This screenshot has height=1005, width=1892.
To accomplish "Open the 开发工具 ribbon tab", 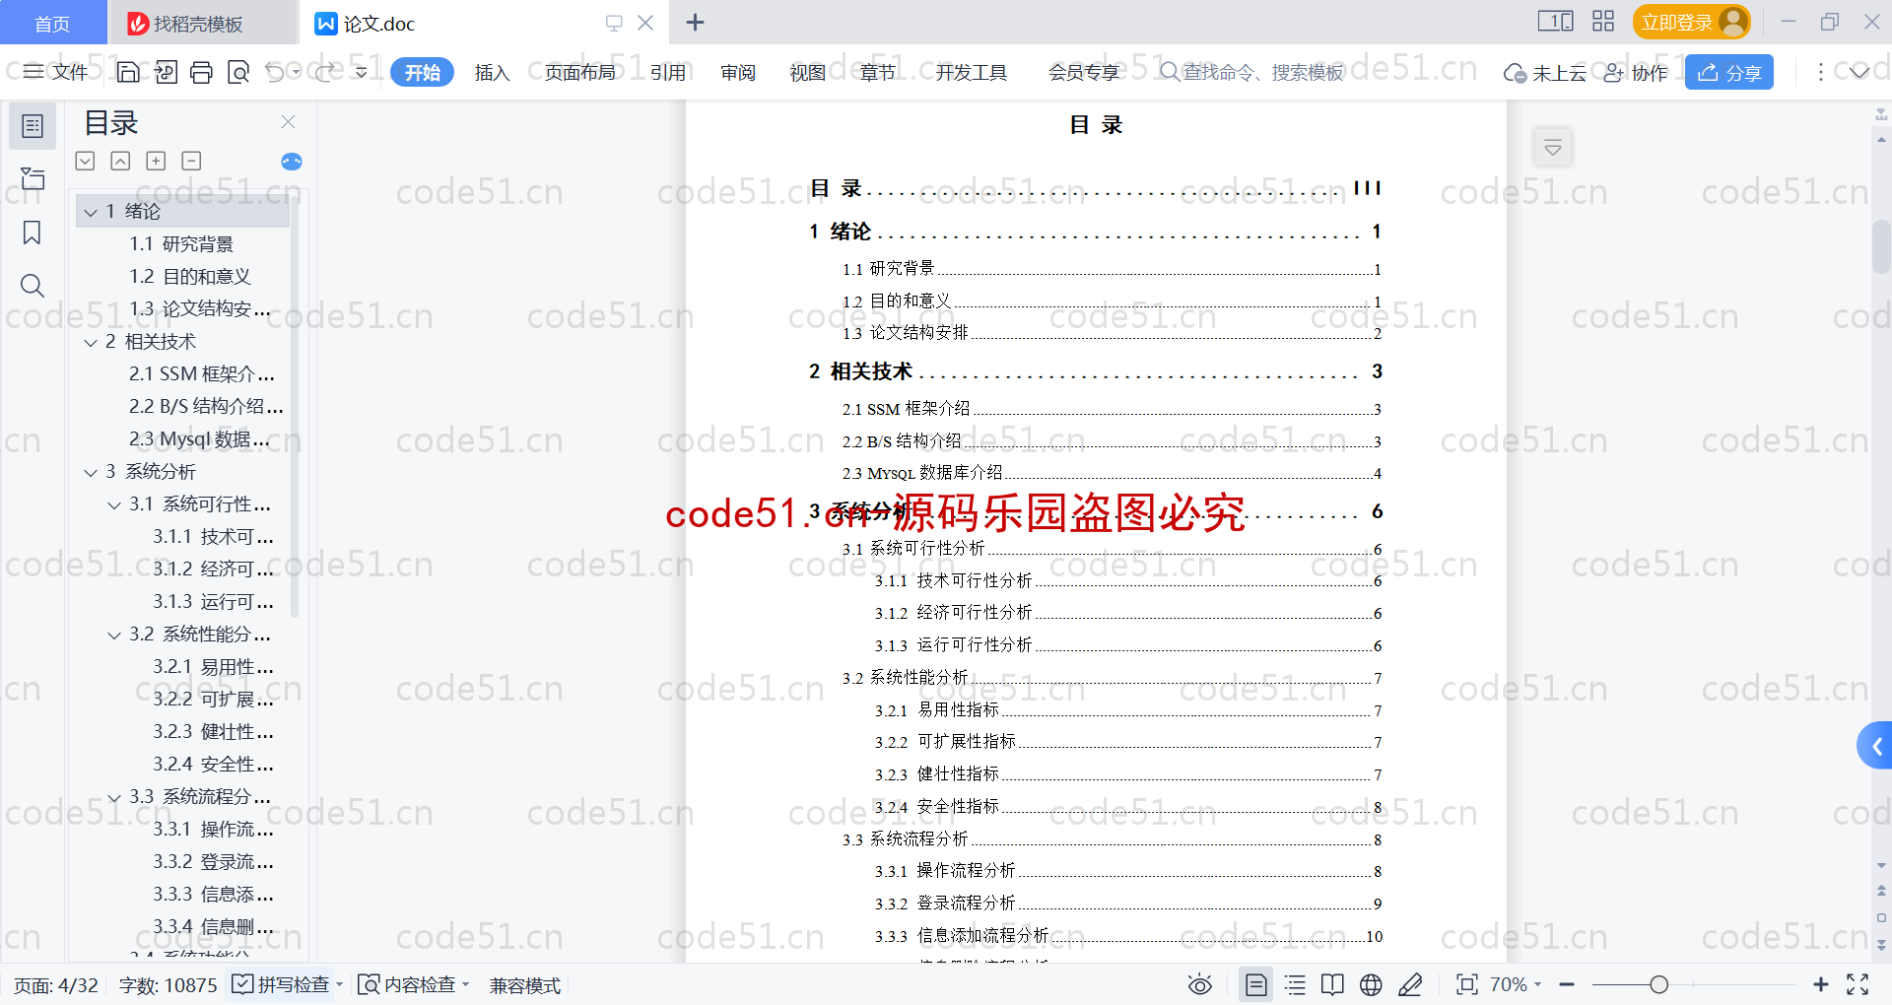I will [x=971, y=72].
